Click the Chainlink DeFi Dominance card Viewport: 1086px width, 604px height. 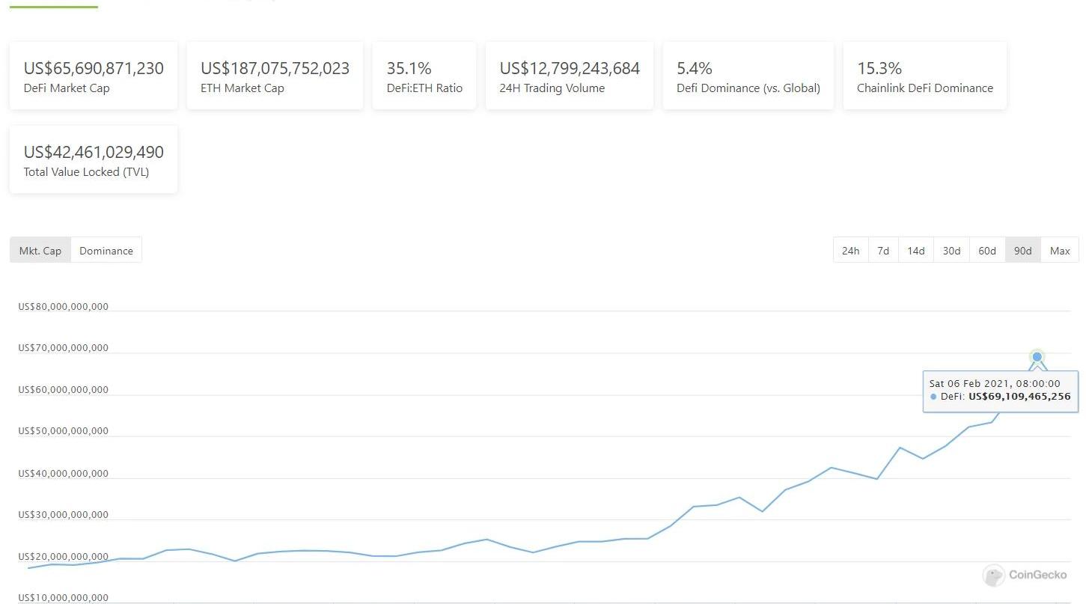click(925, 76)
